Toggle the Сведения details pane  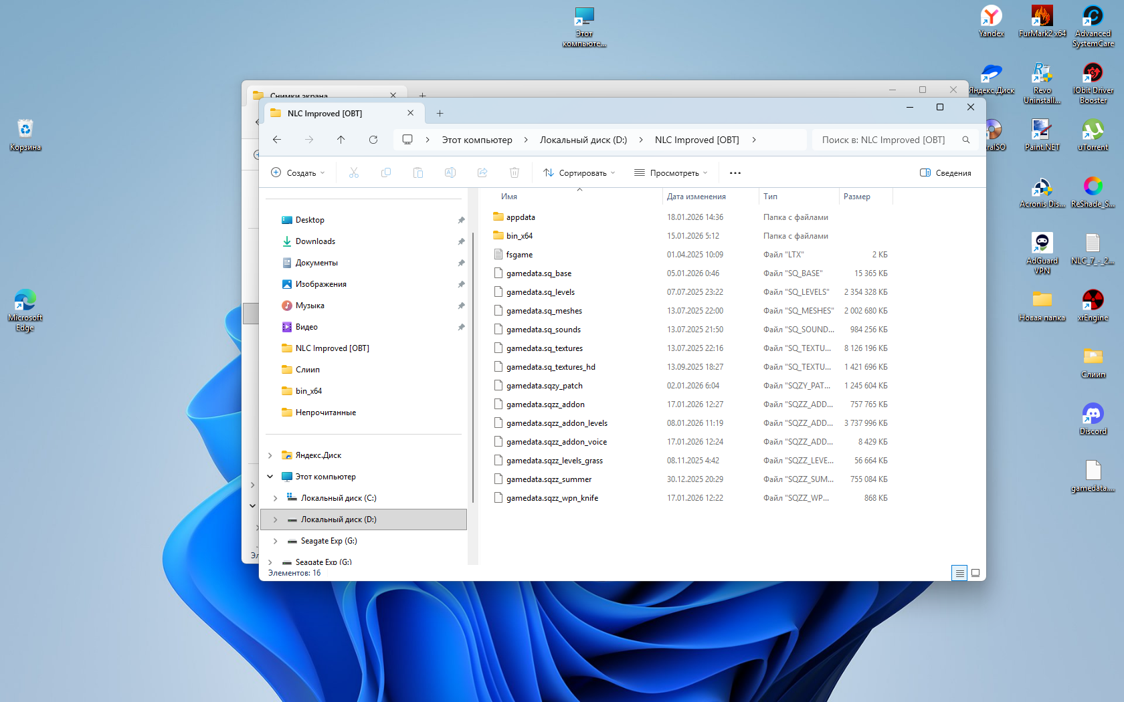pyautogui.click(x=945, y=173)
